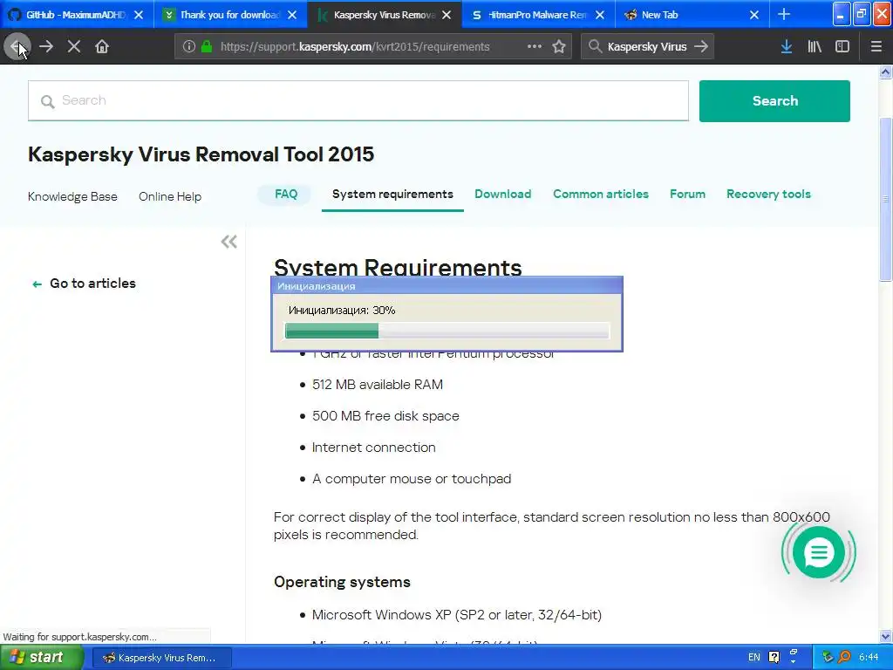893x670 pixels.
Task: Open a new tab with plus
Action: [784, 14]
